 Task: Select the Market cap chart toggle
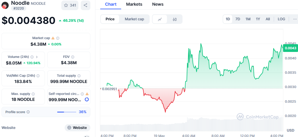tap(134, 19)
